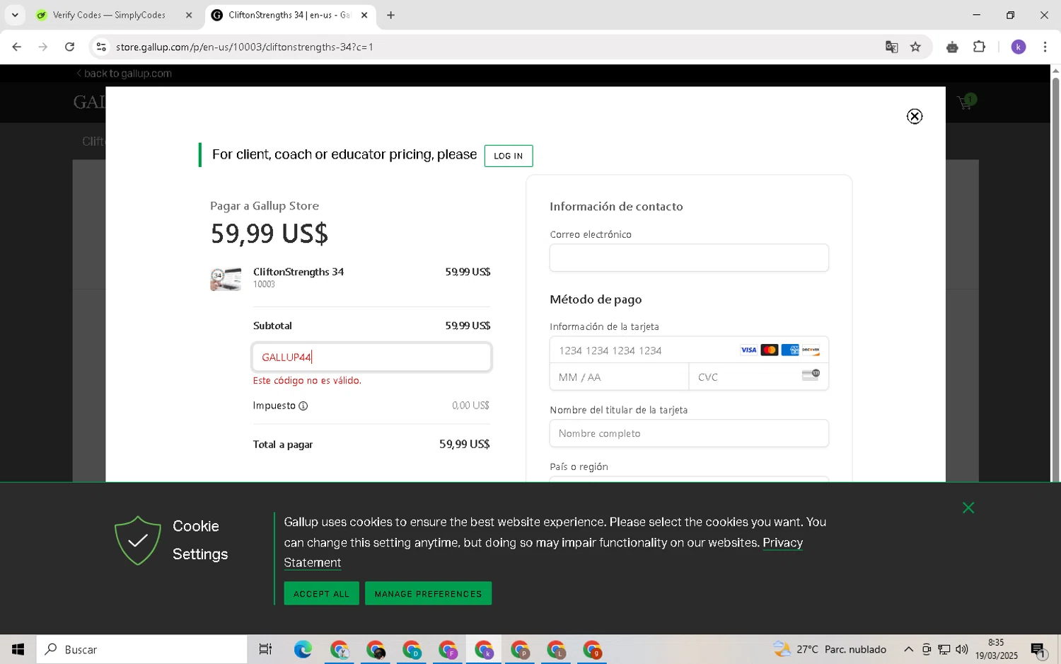
Task: Close the CliftonStrengths 34 tab
Action: click(364, 15)
